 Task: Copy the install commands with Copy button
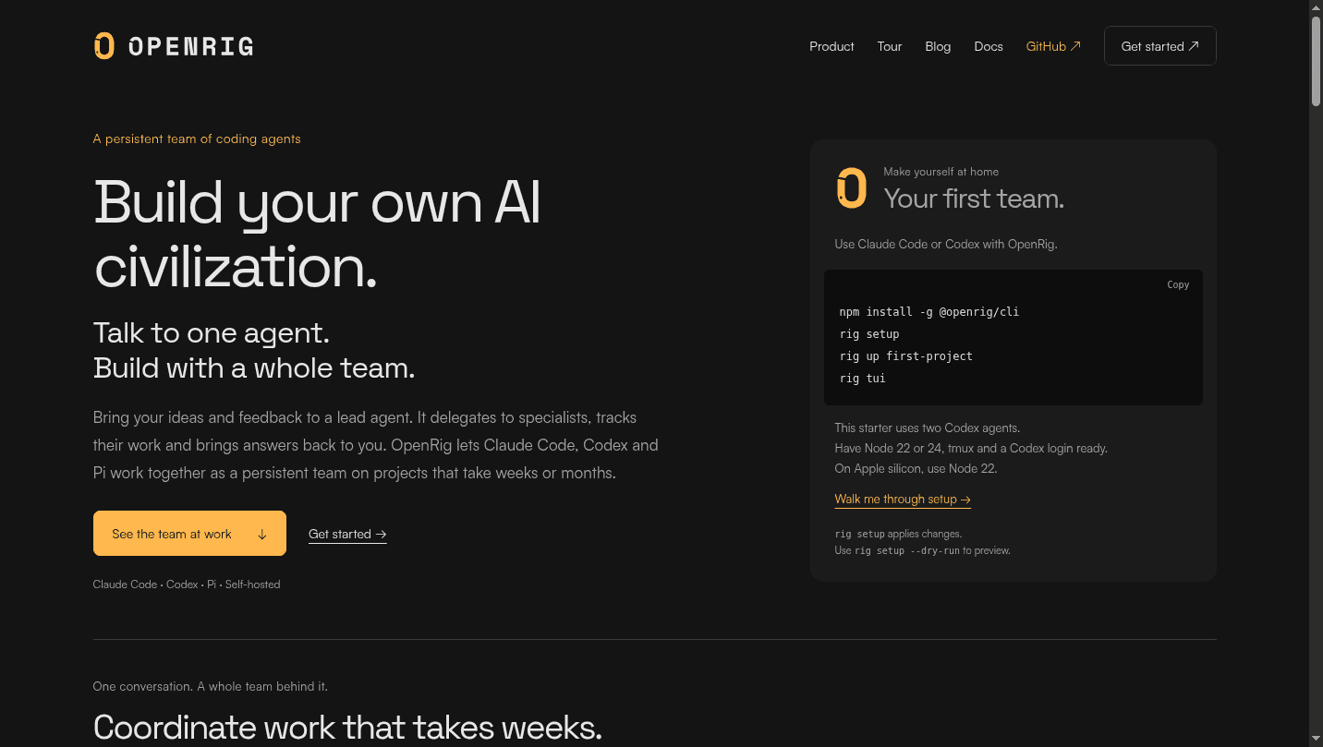click(1178, 284)
